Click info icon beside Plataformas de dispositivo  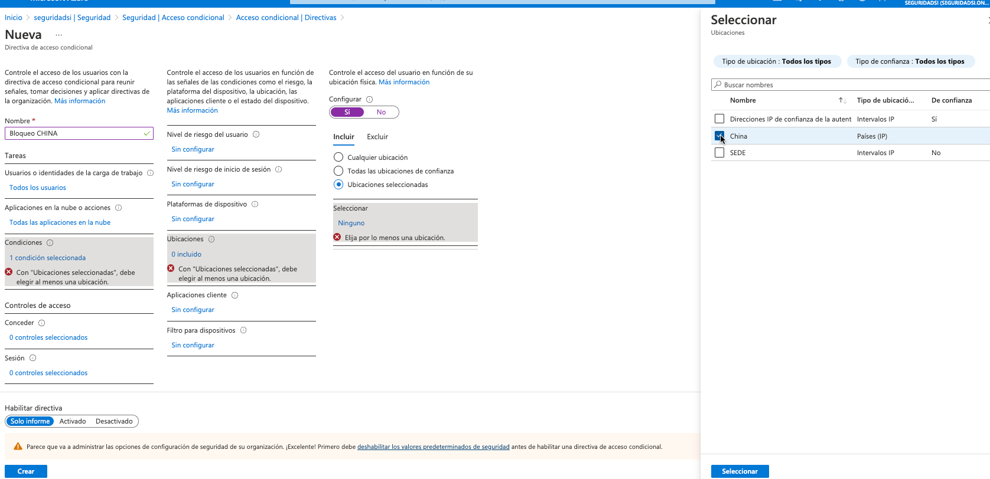click(255, 204)
